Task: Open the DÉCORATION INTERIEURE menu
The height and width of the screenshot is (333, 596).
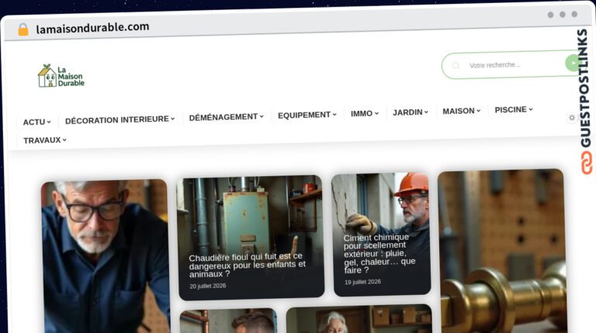Action: tap(120, 120)
